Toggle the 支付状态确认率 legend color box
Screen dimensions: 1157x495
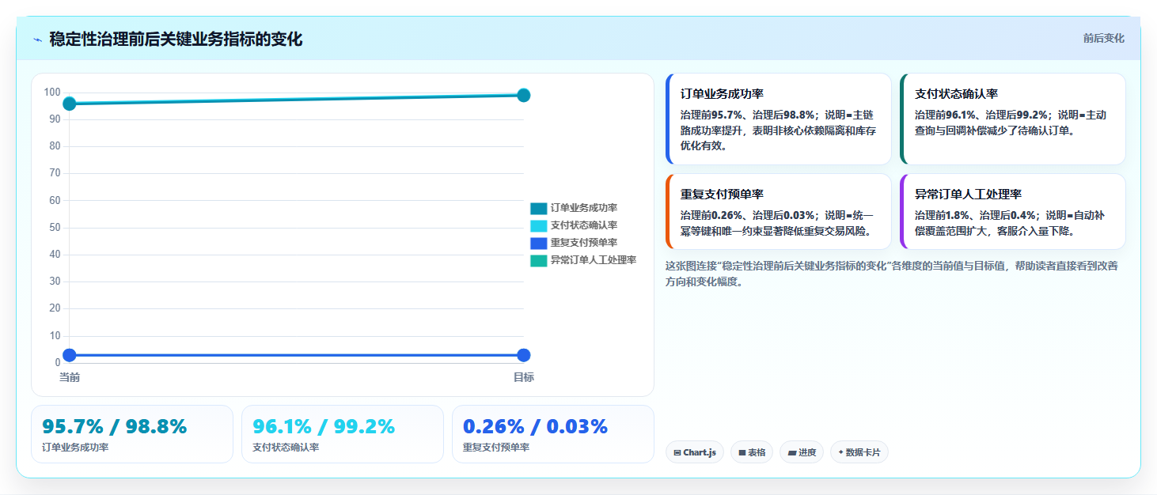(x=538, y=225)
